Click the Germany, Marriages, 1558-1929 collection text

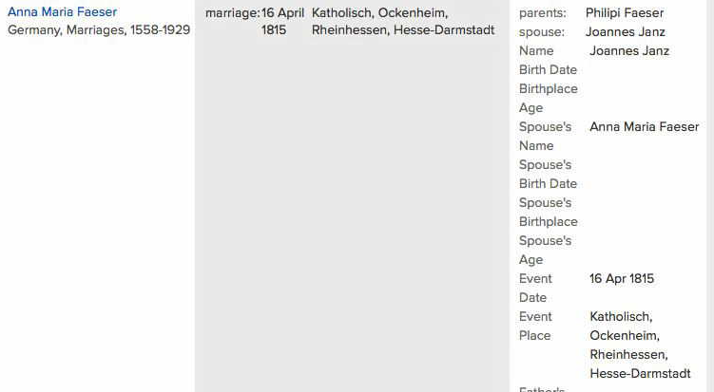pos(99,30)
